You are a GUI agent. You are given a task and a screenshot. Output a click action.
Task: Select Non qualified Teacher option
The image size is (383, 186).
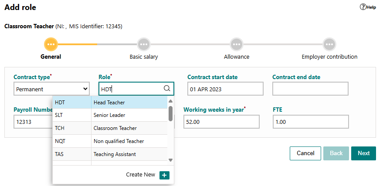[x=110, y=141]
